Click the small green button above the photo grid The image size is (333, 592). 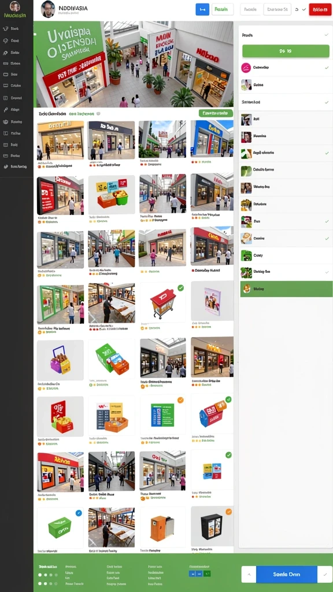216,113
